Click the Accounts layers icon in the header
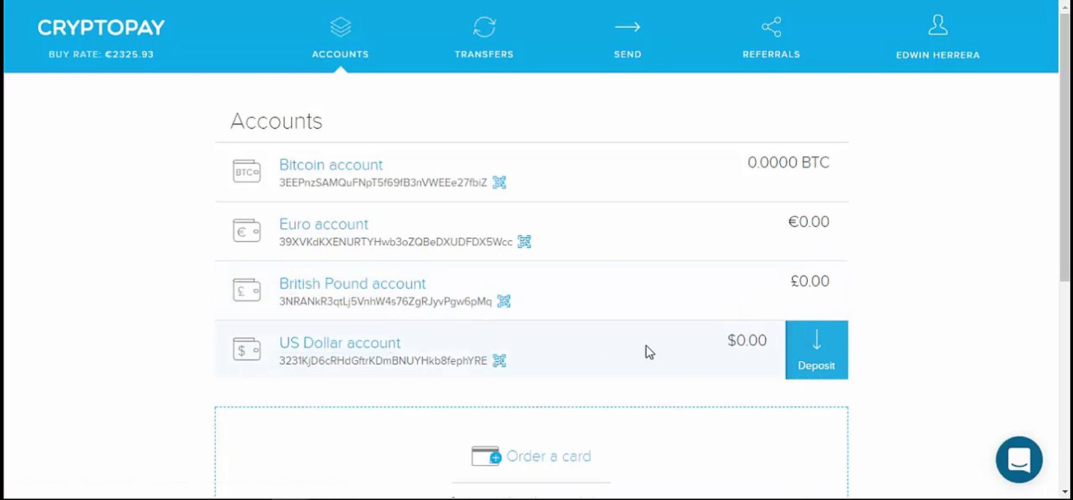The image size is (1073, 500). coord(340,27)
